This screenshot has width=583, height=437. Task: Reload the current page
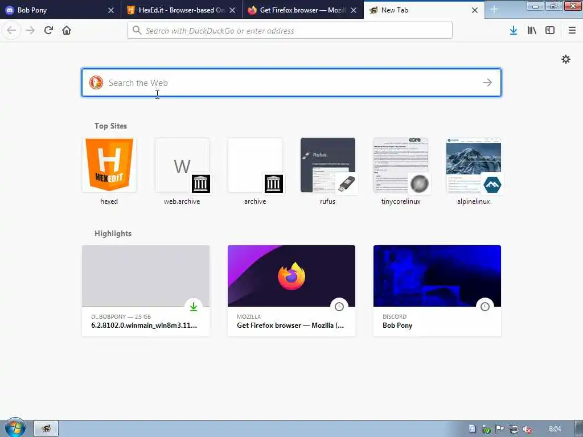coord(48,30)
